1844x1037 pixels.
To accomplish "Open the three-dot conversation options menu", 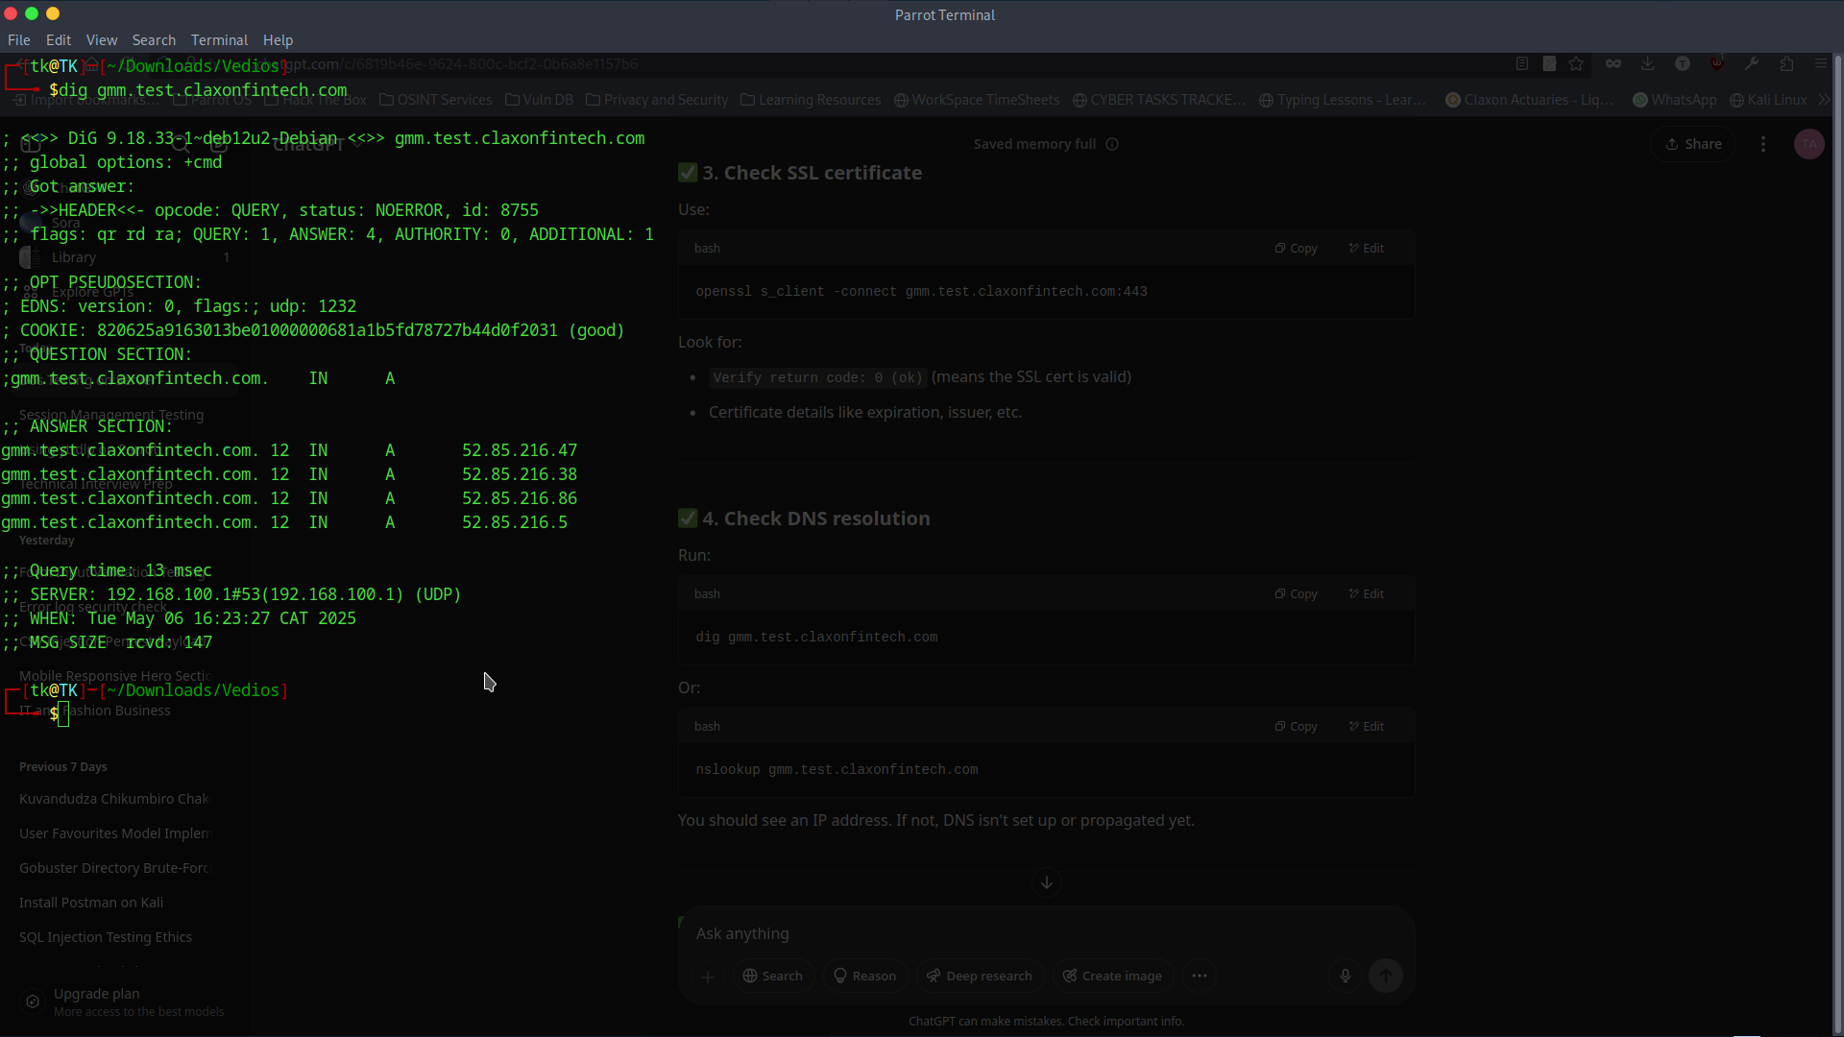I will [1762, 144].
